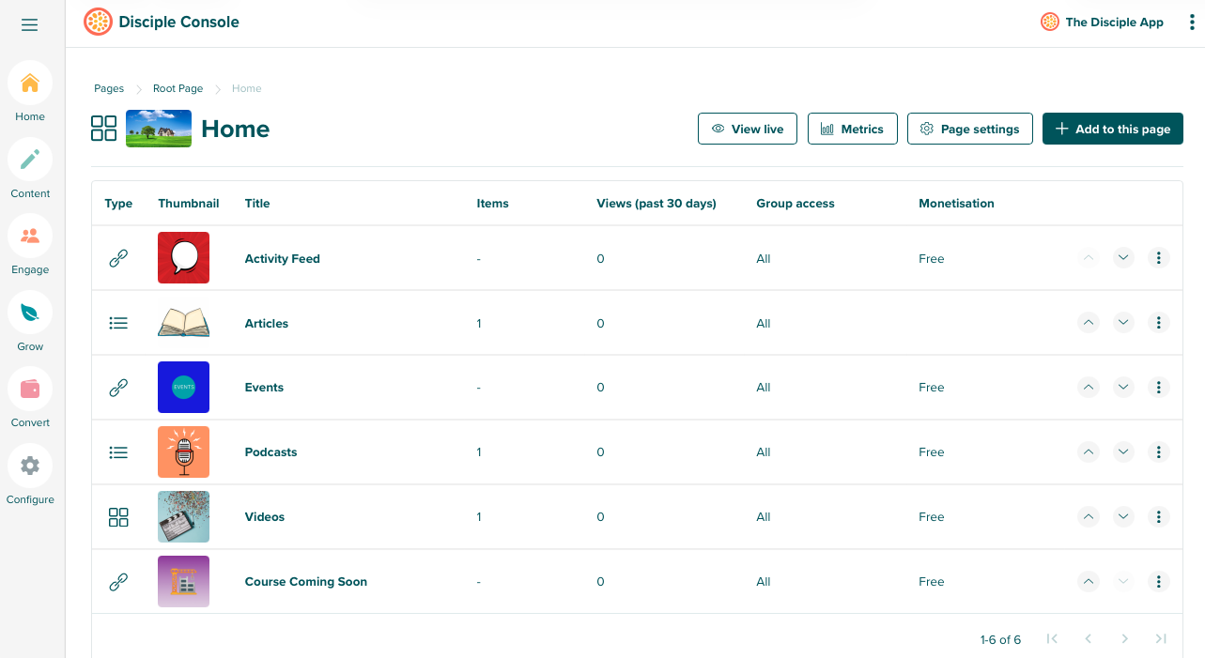
Task: Click the grid layout icon beside Home title
Action: [103, 129]
